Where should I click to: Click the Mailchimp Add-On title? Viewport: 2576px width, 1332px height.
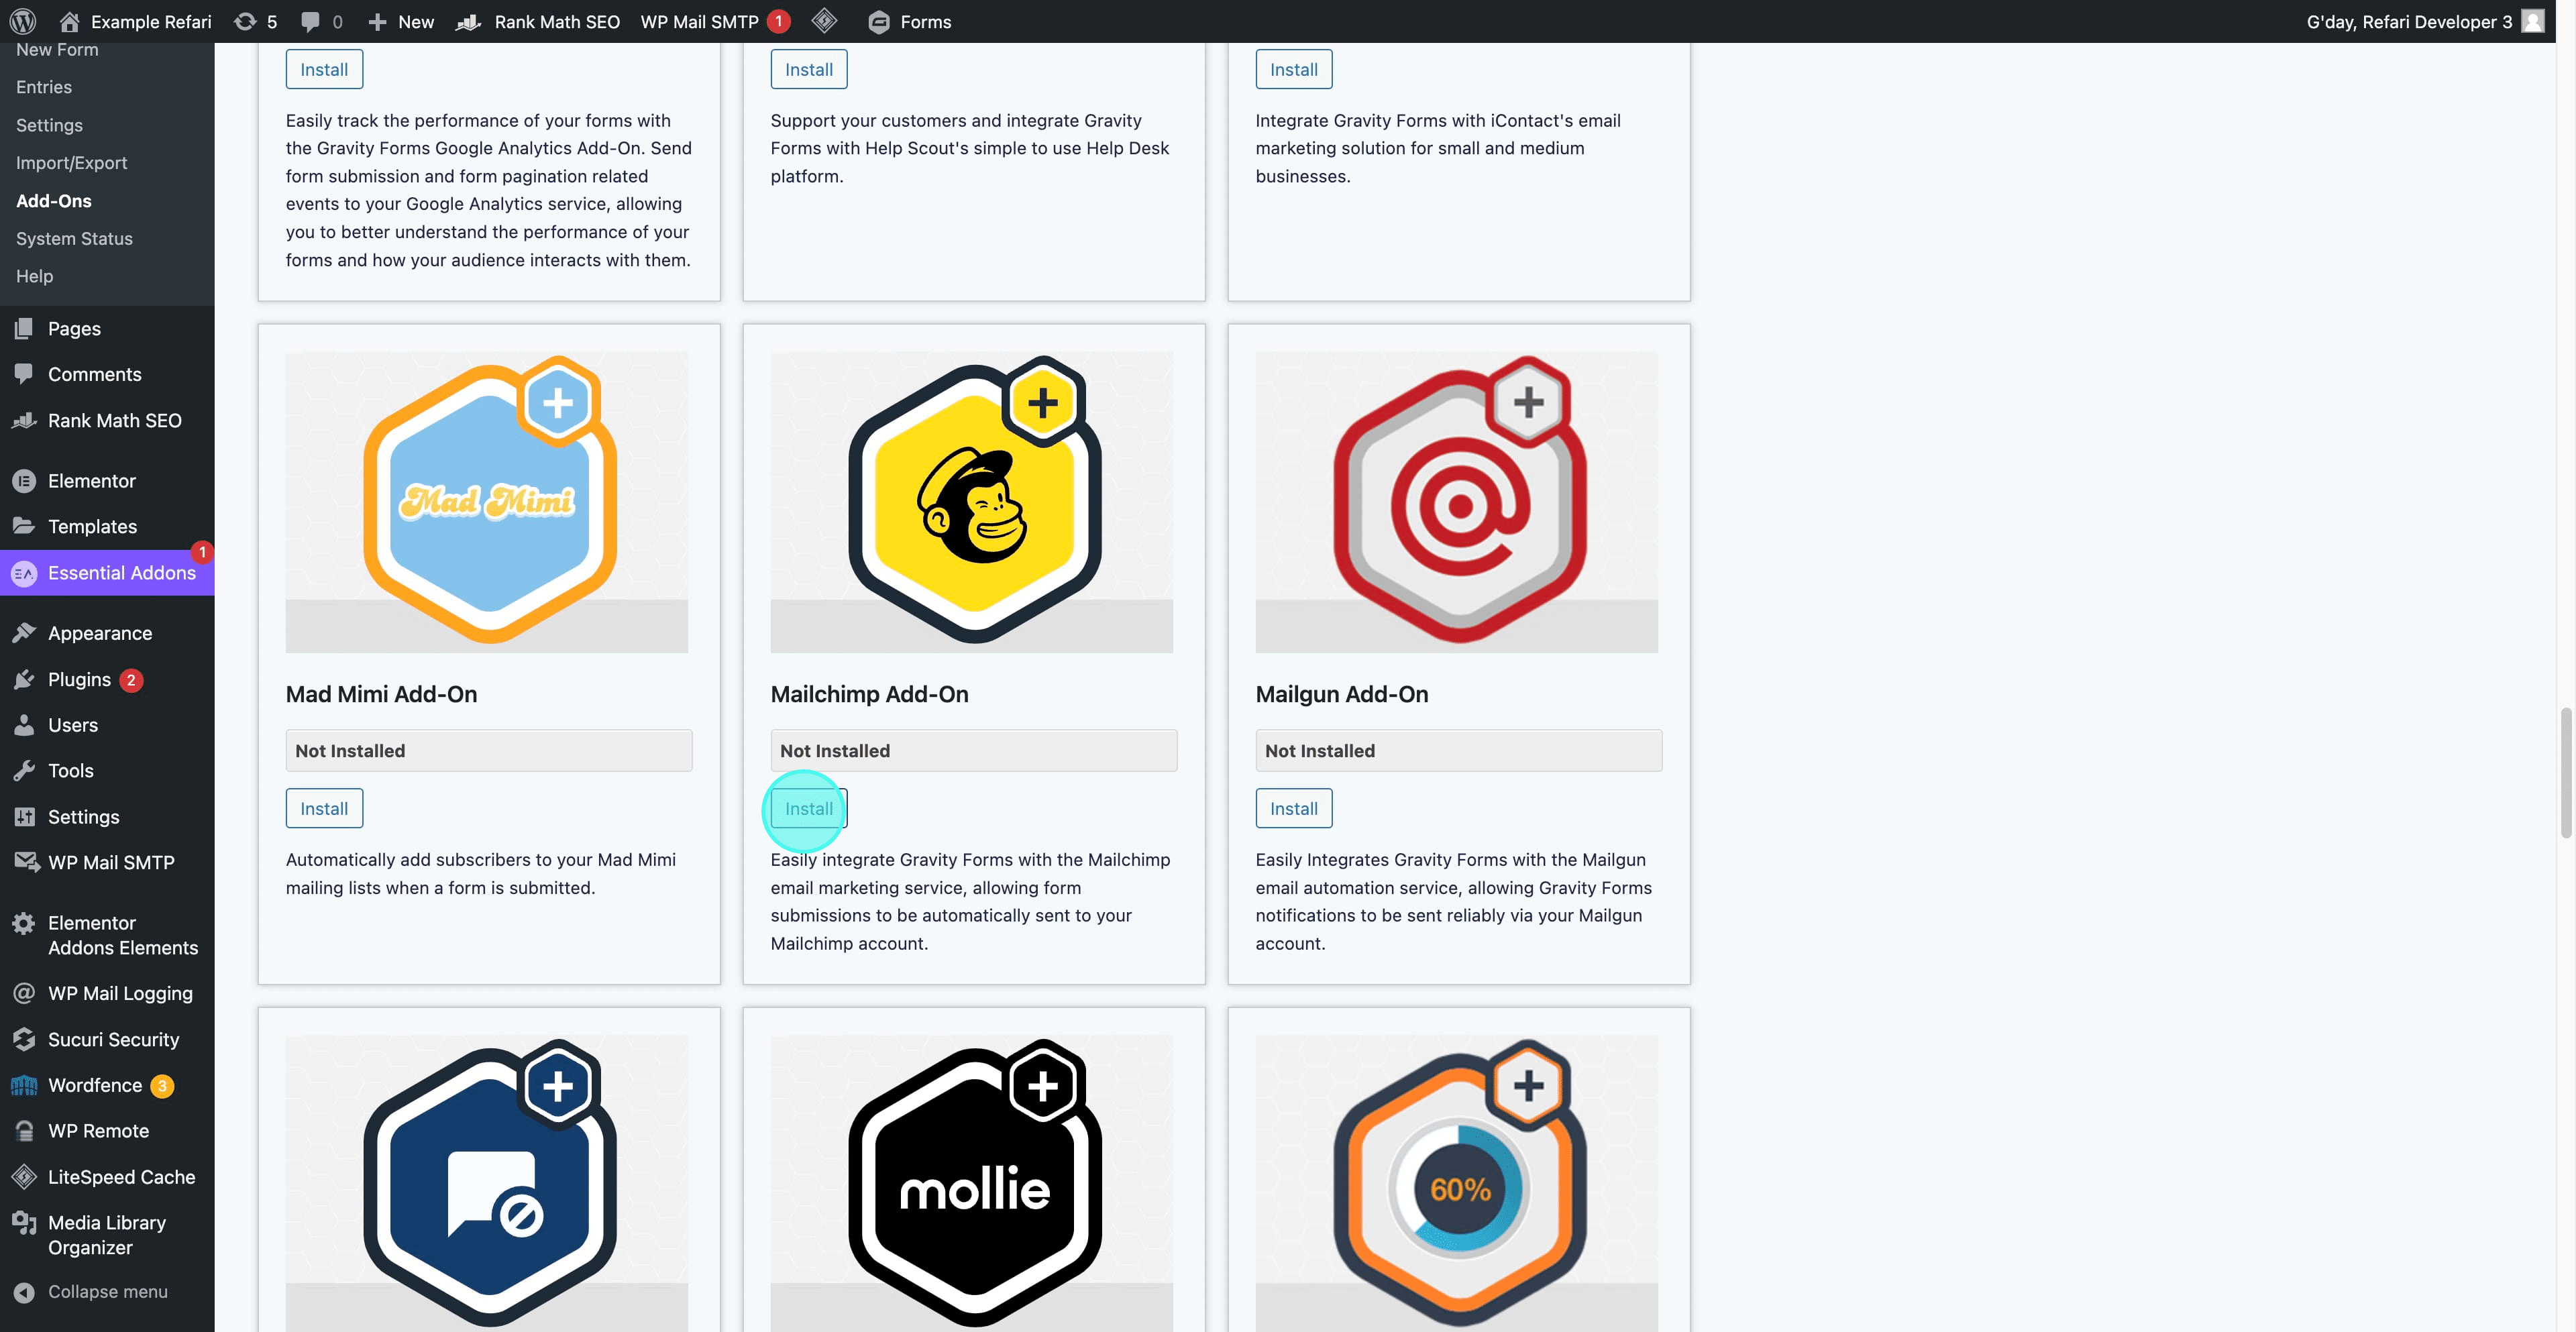pyautogui.click(x=870, y=694)
